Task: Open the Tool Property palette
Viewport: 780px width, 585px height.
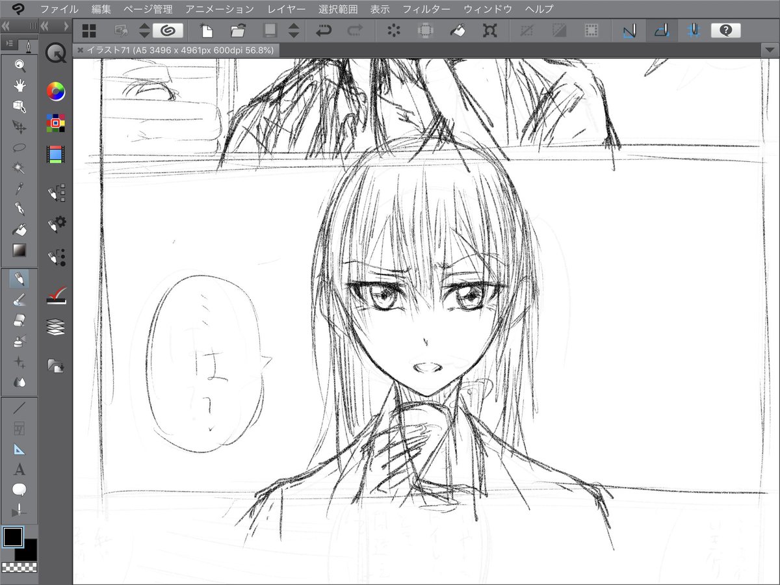Action: 56,225
